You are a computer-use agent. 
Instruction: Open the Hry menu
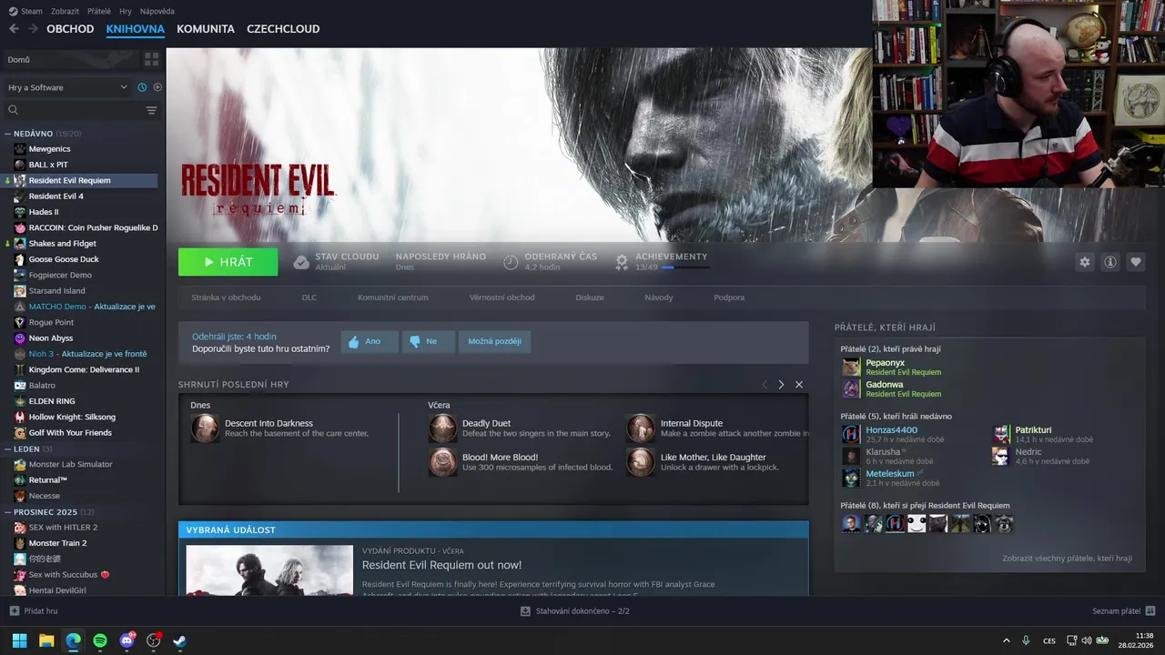tap(126, 11)
